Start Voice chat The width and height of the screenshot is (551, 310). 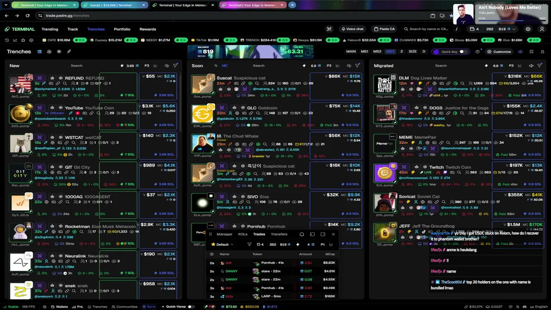click(x=352, y=29)
